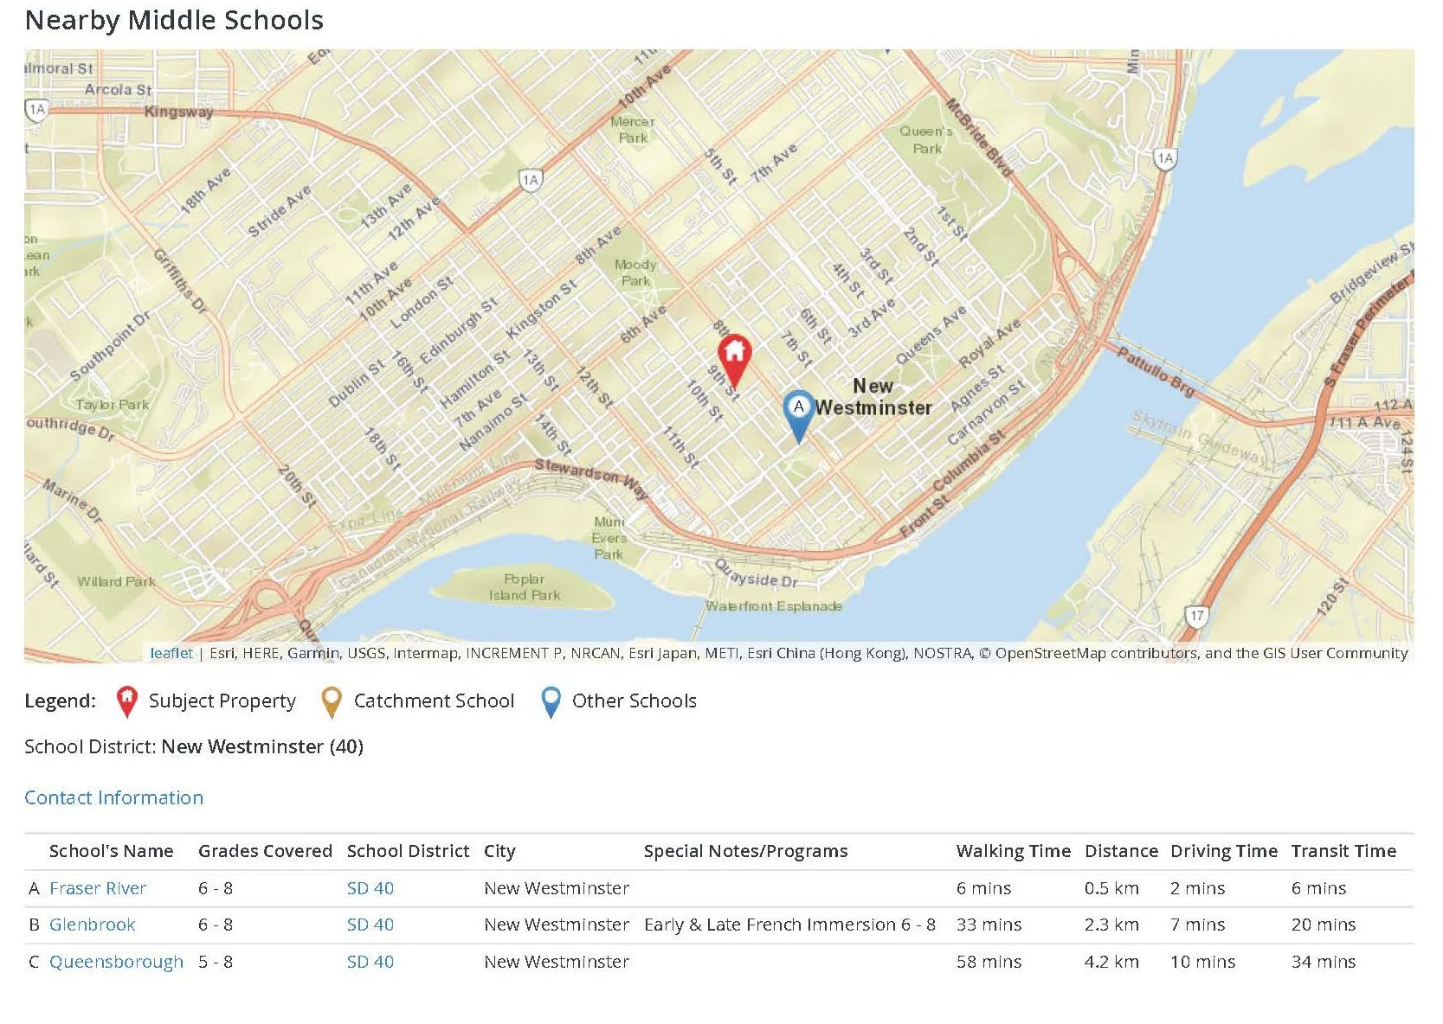Click the '4.2 km' distance value
Screen dimensions: 1443x1024
point(1111,962)
